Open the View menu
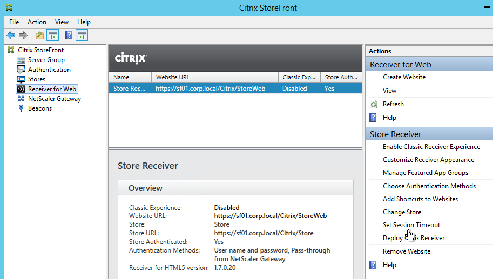493x279 pixels. (x=62, y=22)
